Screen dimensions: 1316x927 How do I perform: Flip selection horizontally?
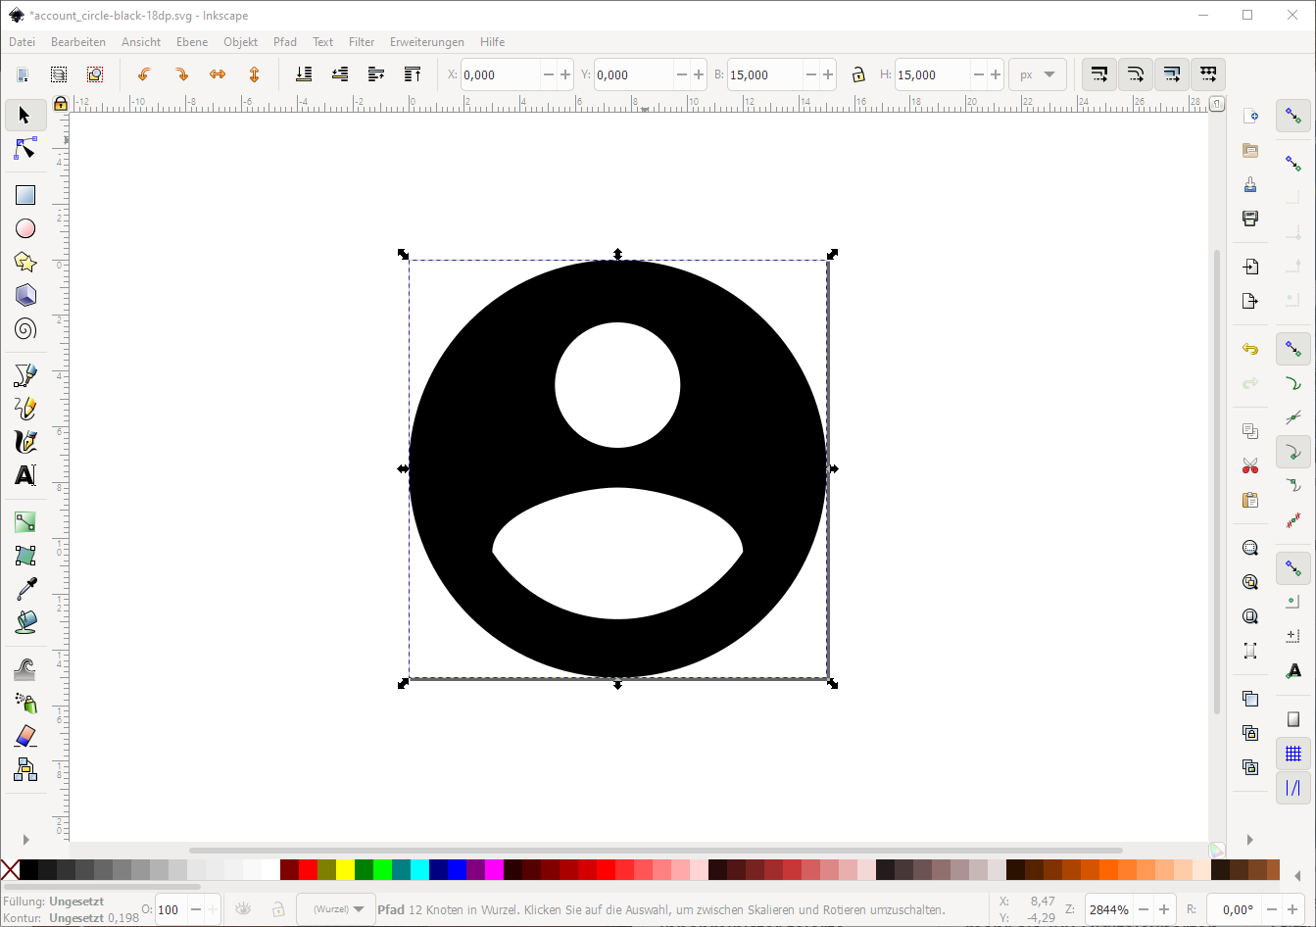click(x=218, y=74)
